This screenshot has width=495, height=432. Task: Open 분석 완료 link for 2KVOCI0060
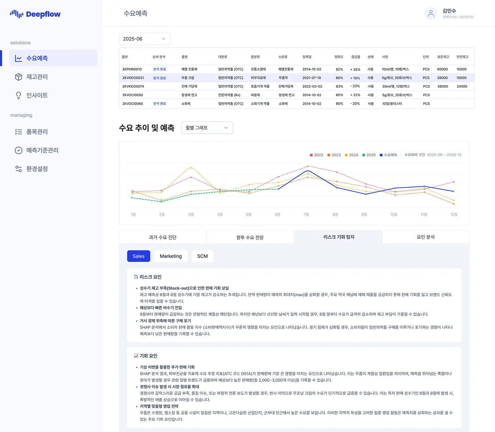(x=159, y=104)
